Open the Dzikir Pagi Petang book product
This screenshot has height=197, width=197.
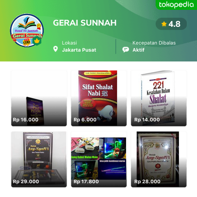(39, 98)
